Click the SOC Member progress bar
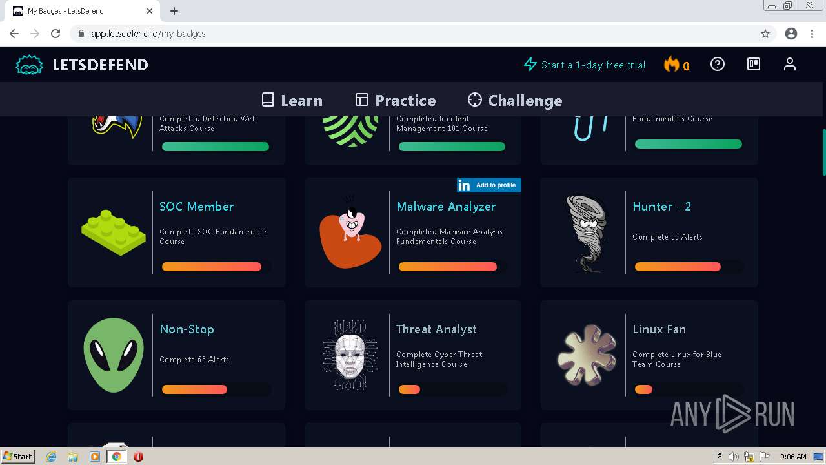 [x=216, y=267]
